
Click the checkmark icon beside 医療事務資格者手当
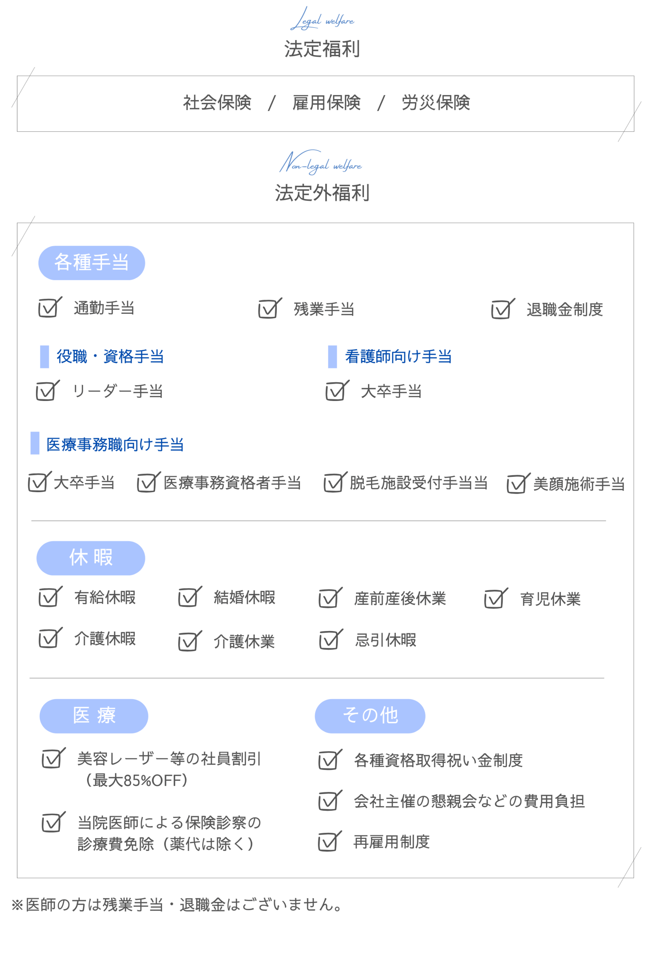coord(149,483)
